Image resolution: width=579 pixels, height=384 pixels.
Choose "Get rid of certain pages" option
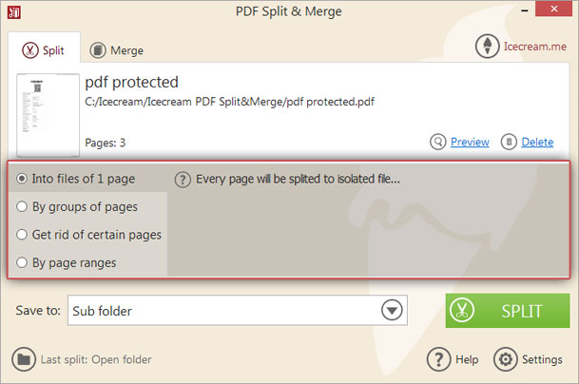pyautogui.click(x=23, y=234)
